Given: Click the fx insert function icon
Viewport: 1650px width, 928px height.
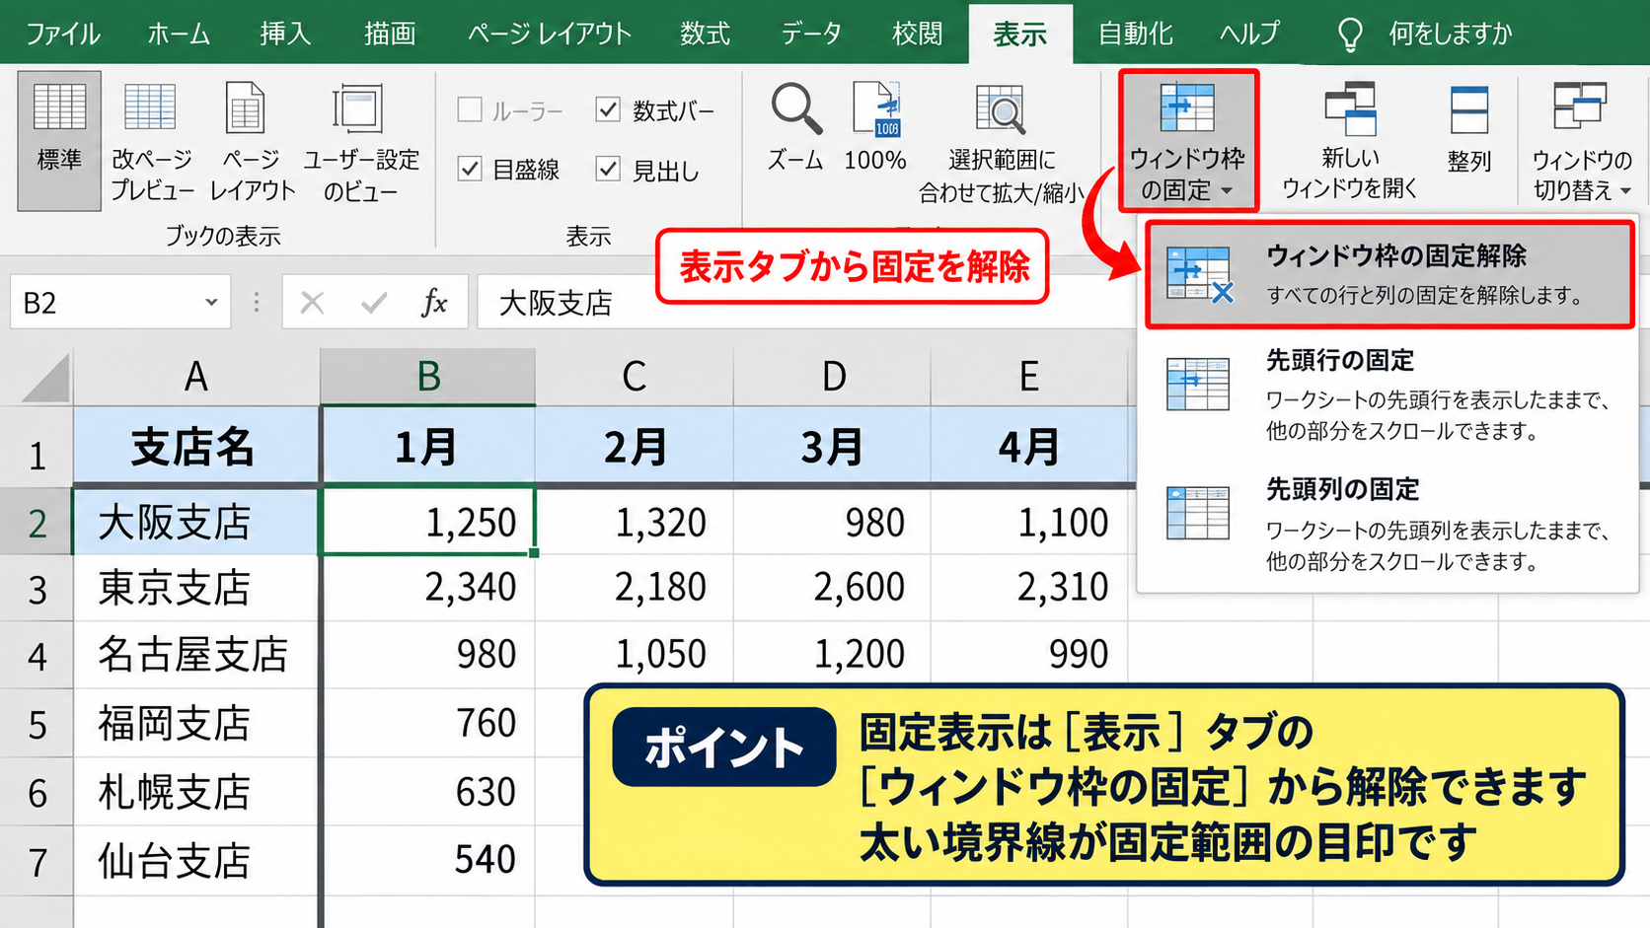Looking at the screenshot, I should (434, 302).
